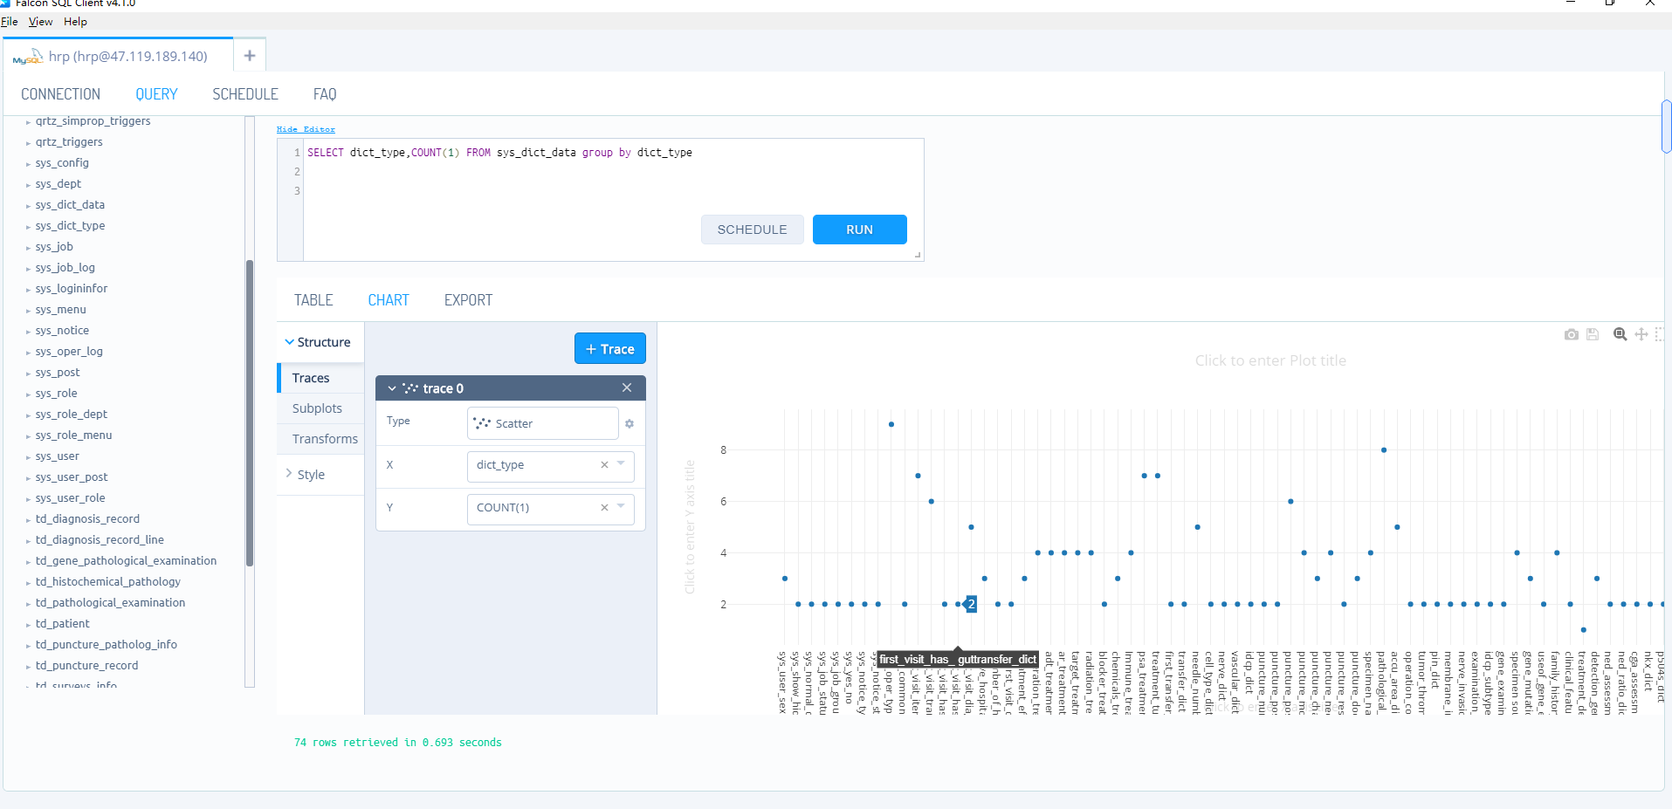This screenshot has width=1672, height=809.
Task: Open the View menu
Action: pyautogui.click(x=40, y=22)
